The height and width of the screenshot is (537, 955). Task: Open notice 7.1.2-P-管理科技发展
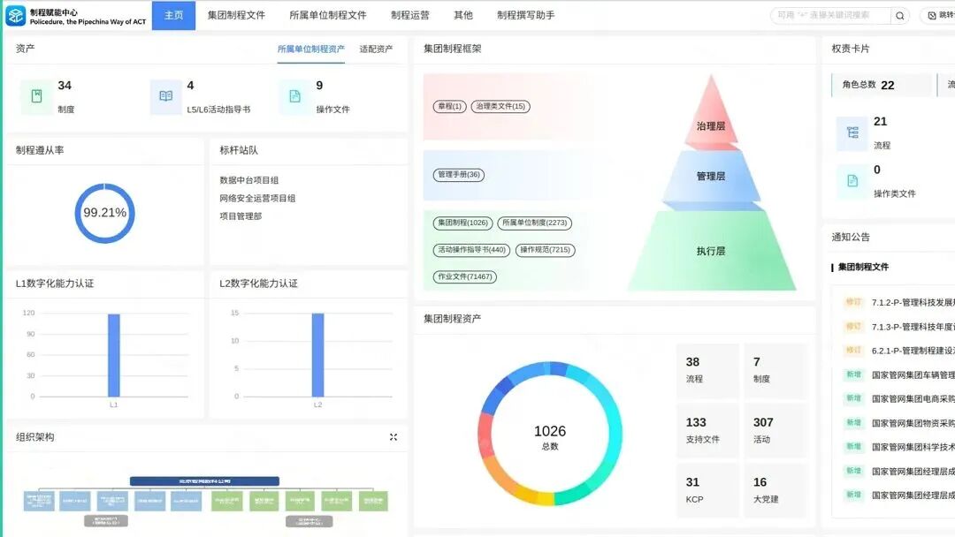(913, 302)
